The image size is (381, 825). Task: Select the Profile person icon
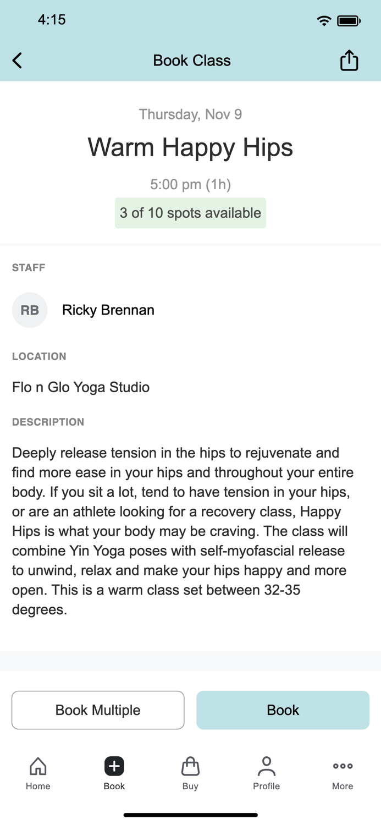point(266,765)
